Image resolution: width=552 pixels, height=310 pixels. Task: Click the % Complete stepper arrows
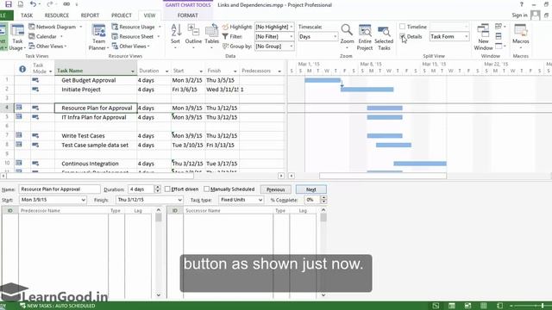(323, 200)
